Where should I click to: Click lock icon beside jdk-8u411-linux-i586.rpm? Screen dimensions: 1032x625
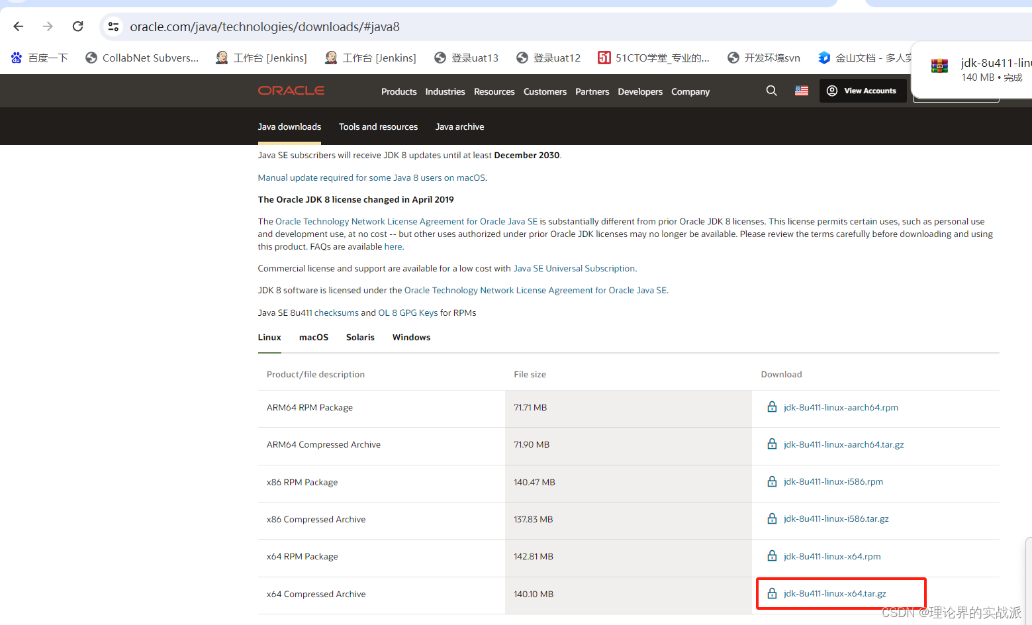tap(772, 481)
